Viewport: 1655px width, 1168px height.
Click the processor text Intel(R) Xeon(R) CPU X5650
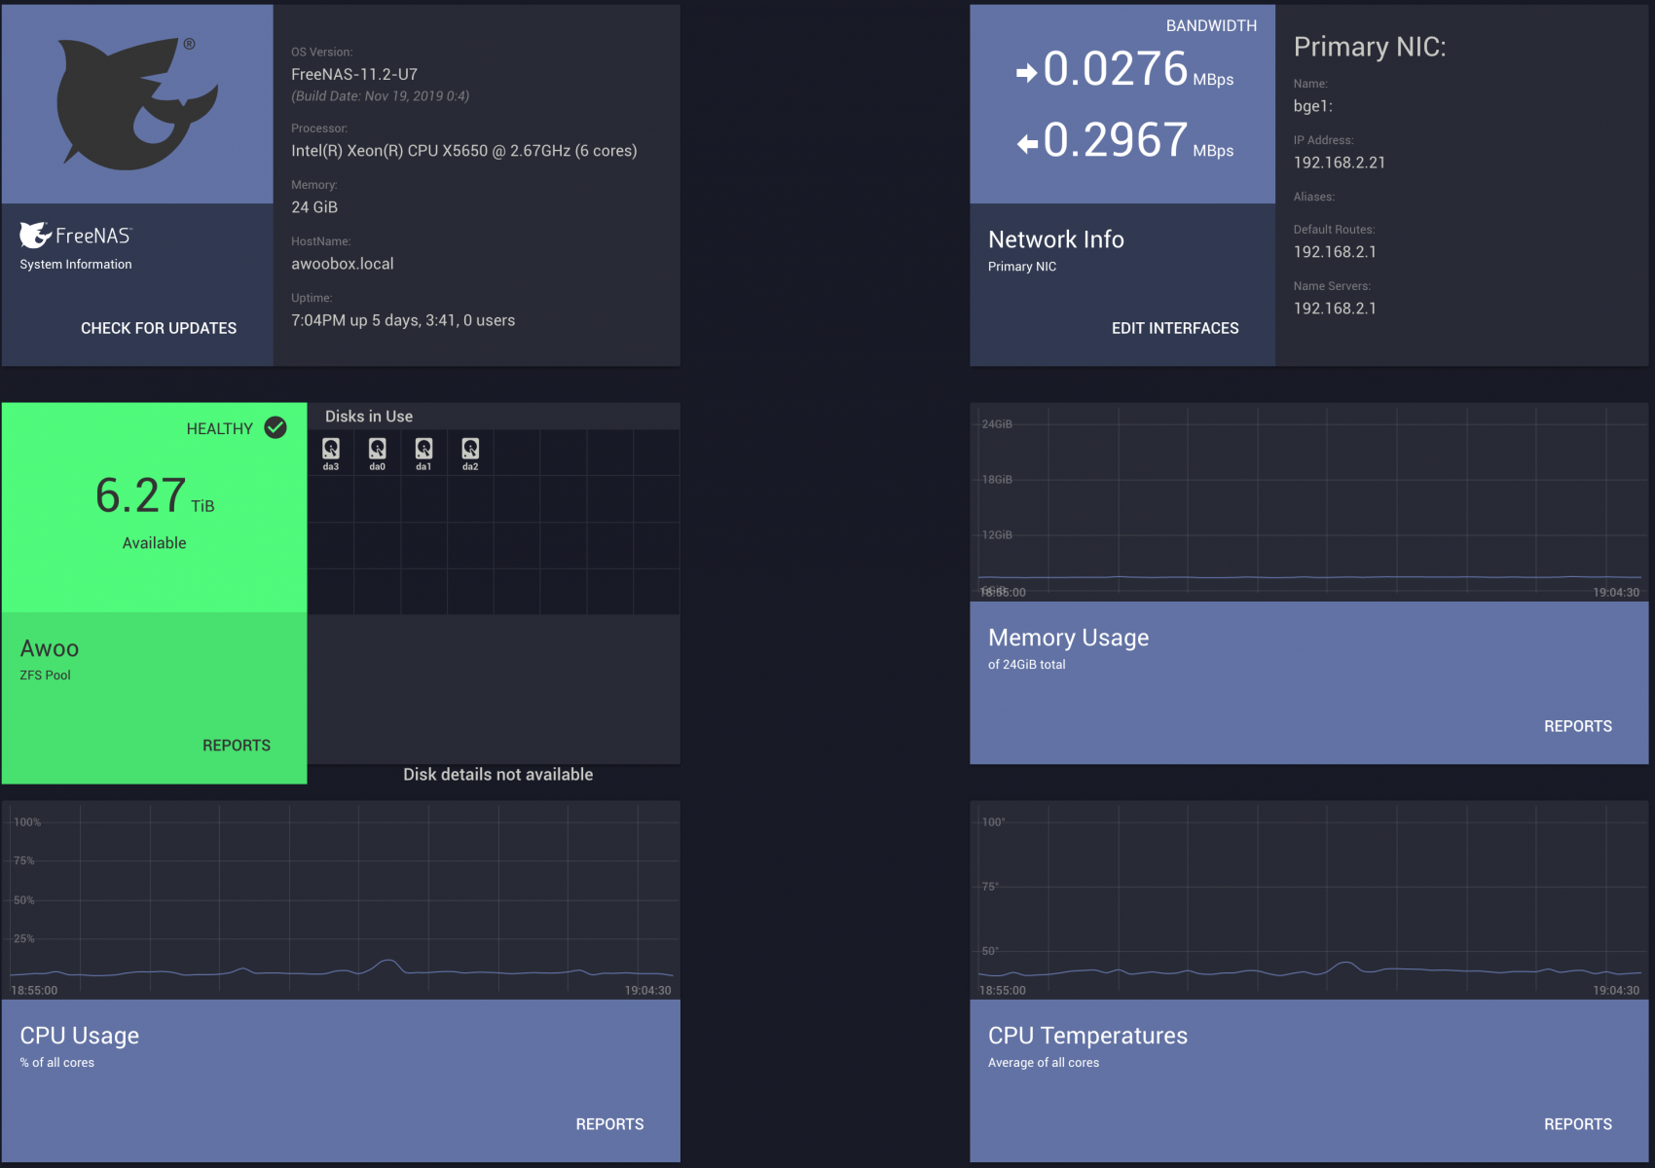click(464, 151)
